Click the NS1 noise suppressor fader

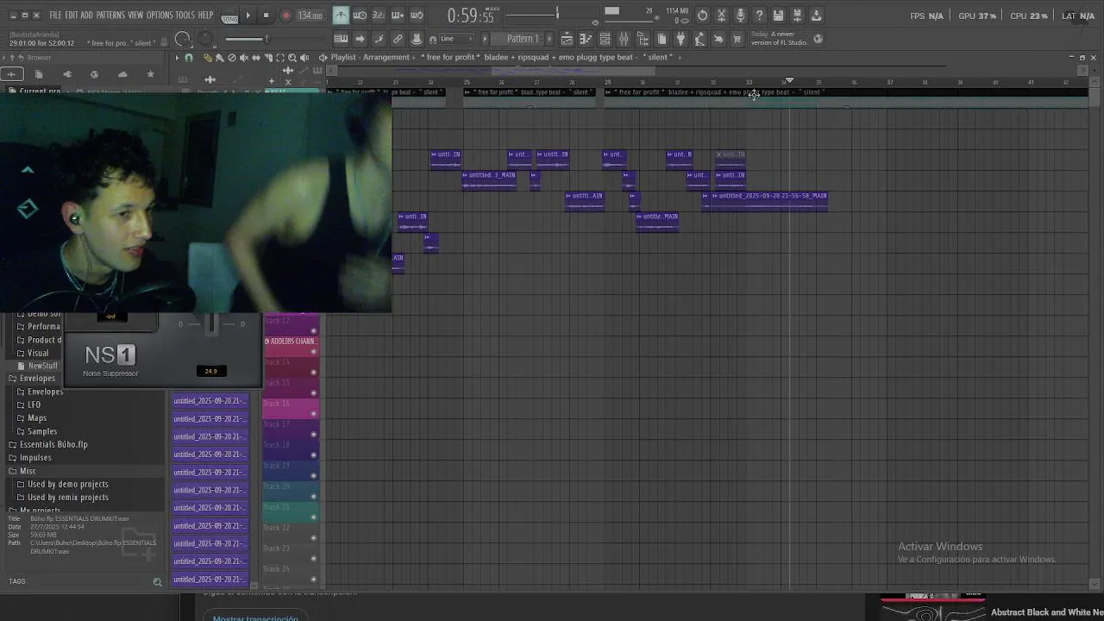tap(211, 324)
